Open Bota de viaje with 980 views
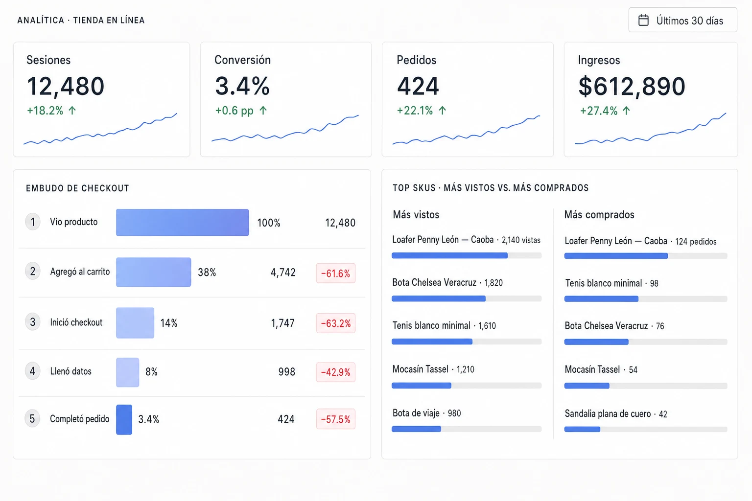This screenshot has width=752, height=501. (426, 413)
